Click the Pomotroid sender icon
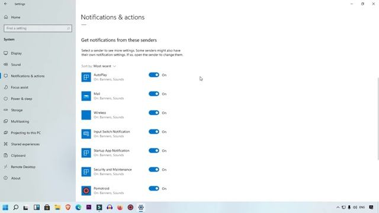The image size is (379, 213). point(86,191)
